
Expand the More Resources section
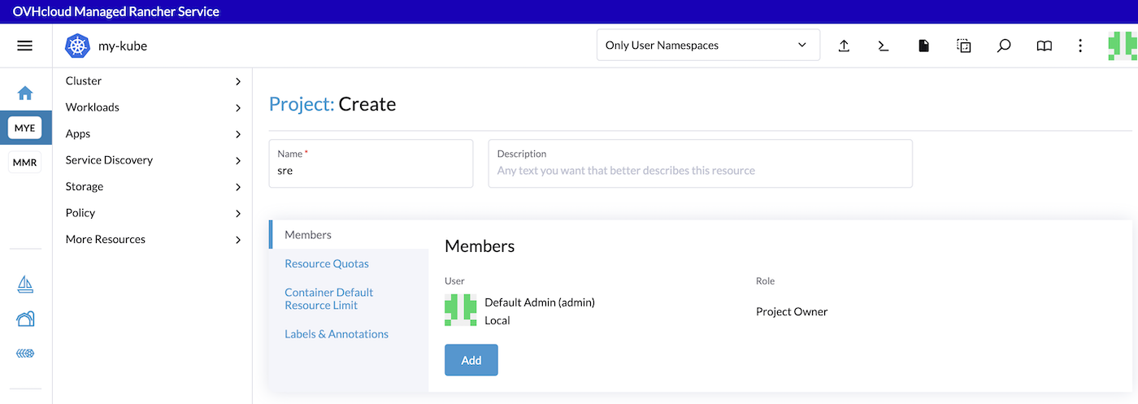153,239
